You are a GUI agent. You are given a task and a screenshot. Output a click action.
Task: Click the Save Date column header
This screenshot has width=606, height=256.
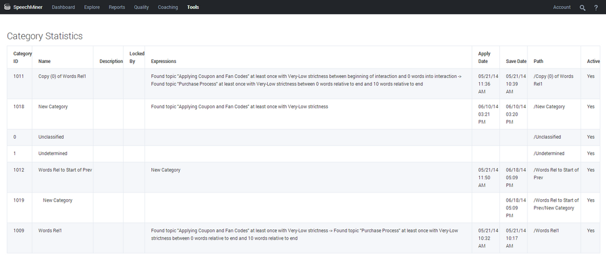point(516,61)
